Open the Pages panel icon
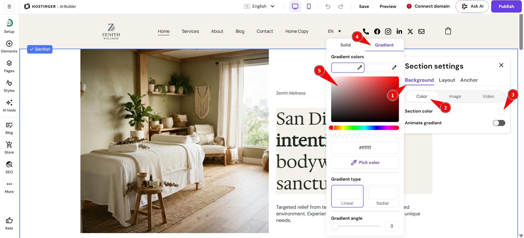 pyautogui.click(x=9, y=66)
